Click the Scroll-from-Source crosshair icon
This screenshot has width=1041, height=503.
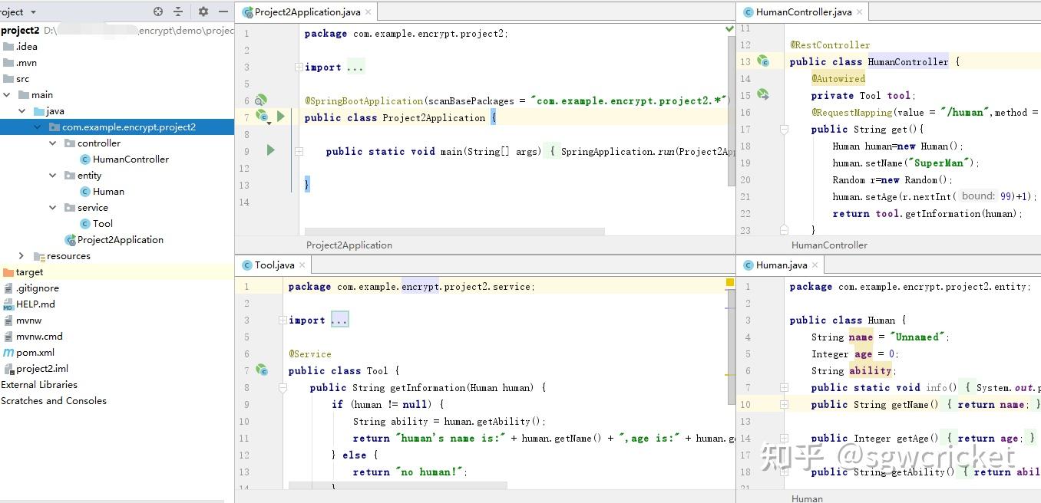(158, 12)
